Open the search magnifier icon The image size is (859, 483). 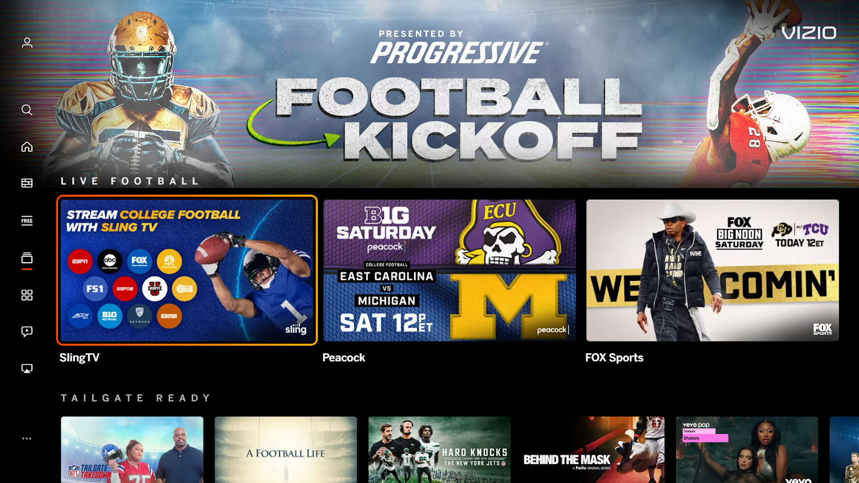(27, 110)
